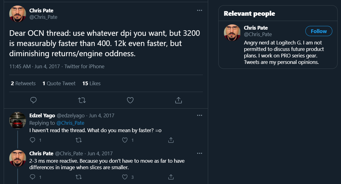Open more options on main tweet
The image size is (341, 184).
point(199,10)
